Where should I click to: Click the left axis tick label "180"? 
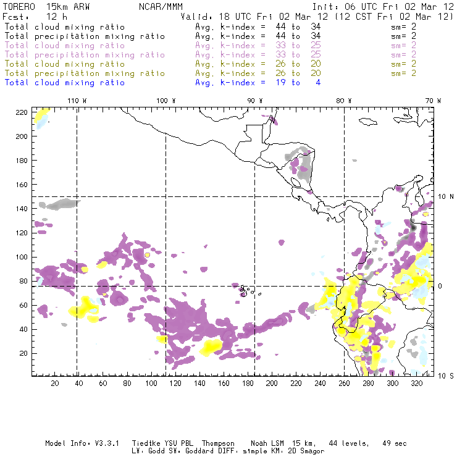pyautogui.click(x=22, y=161)
